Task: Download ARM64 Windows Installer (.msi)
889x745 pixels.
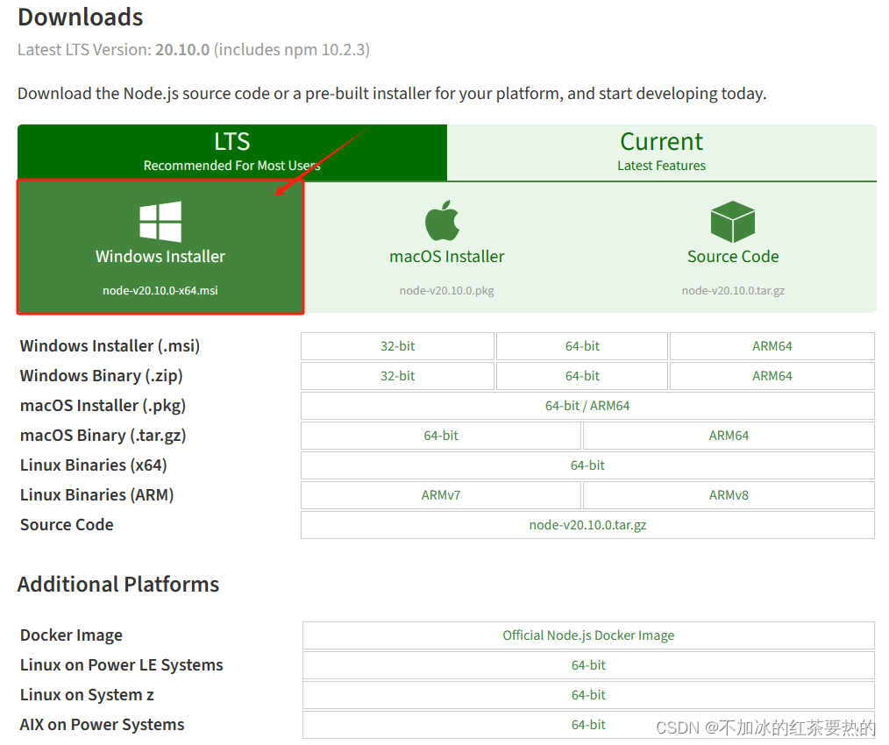Action: [772, 345]
